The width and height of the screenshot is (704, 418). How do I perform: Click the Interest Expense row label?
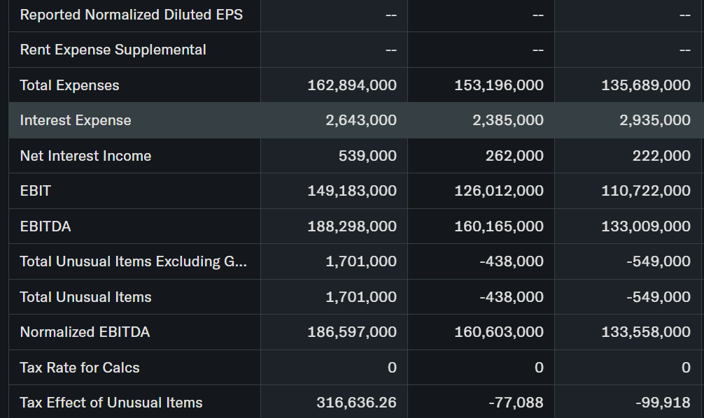[x=76, y=120]
